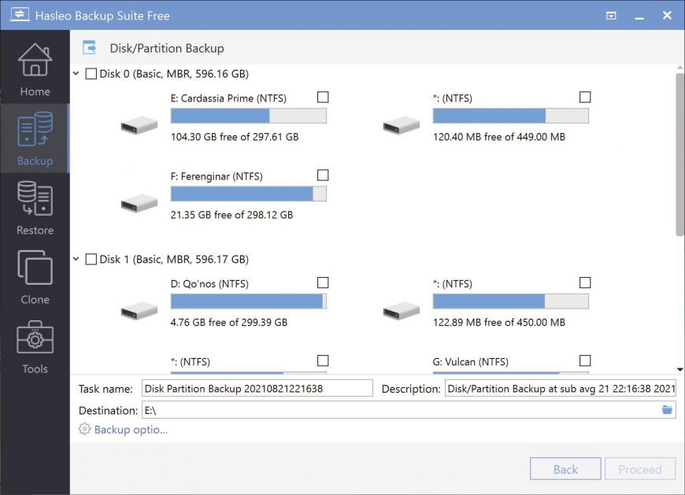Image resolution: width=685 pixels, height=495 pixels.
Task: Click the E: Cardassia Prime drive icon
Action: (139, 125)
